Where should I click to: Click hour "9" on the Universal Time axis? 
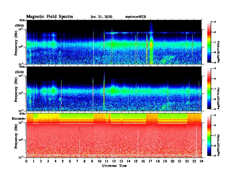(92, 161)
